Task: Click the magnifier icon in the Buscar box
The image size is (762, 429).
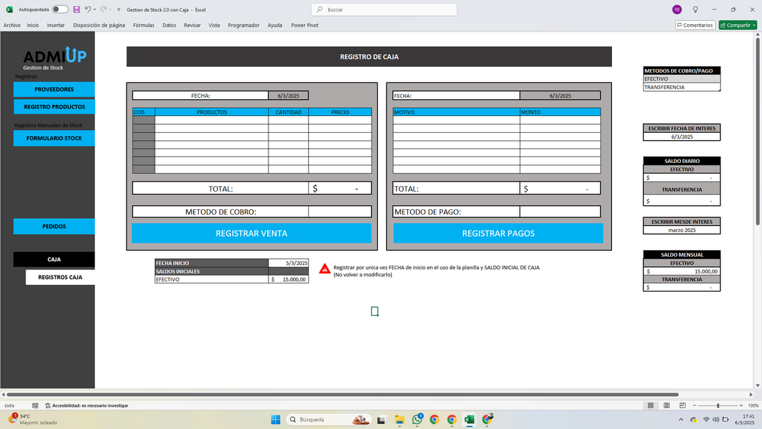Action: pos(319,9)
